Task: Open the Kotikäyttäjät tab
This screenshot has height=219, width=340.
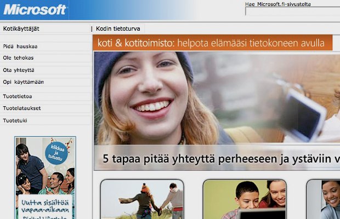Action: click(21, 28)
